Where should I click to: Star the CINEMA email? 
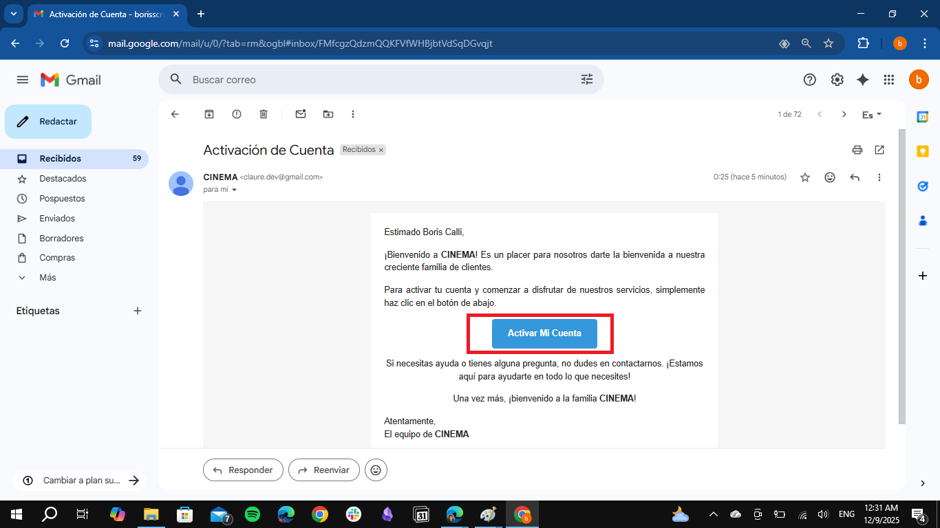pyautogui.click(x=805, y=177)
